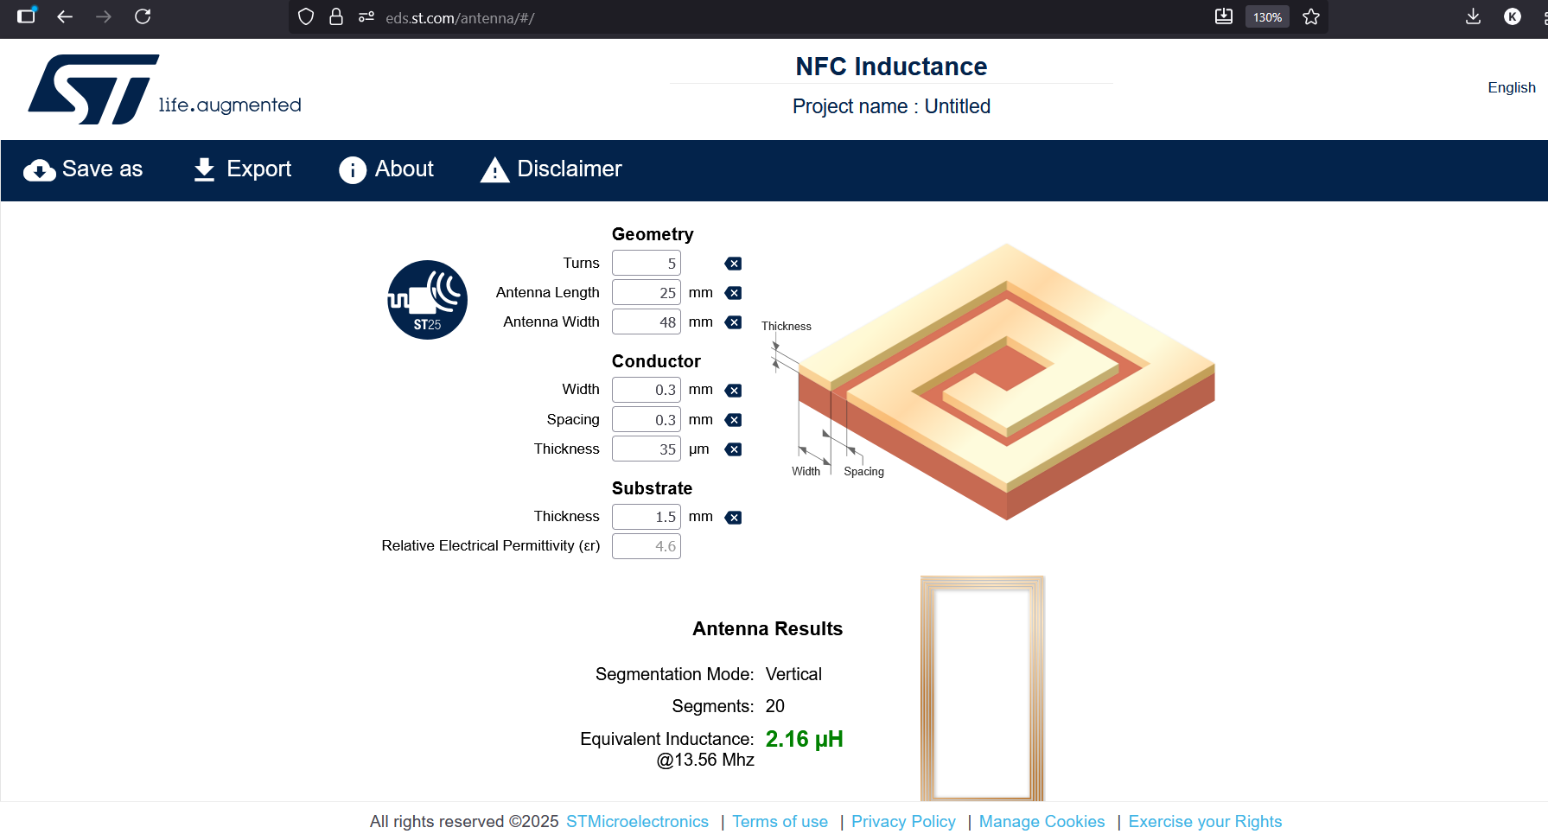Open the Terms of use link

click(780, 821)
